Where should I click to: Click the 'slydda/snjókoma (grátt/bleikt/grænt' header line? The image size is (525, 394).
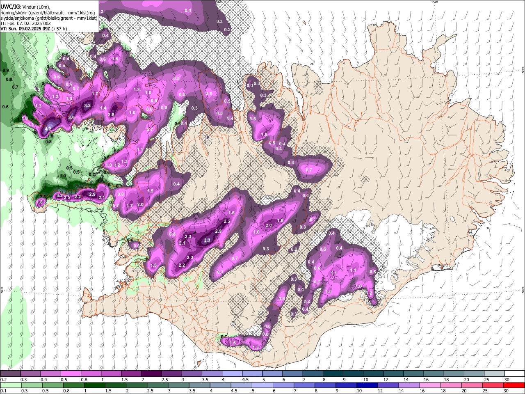pos(49,18)
